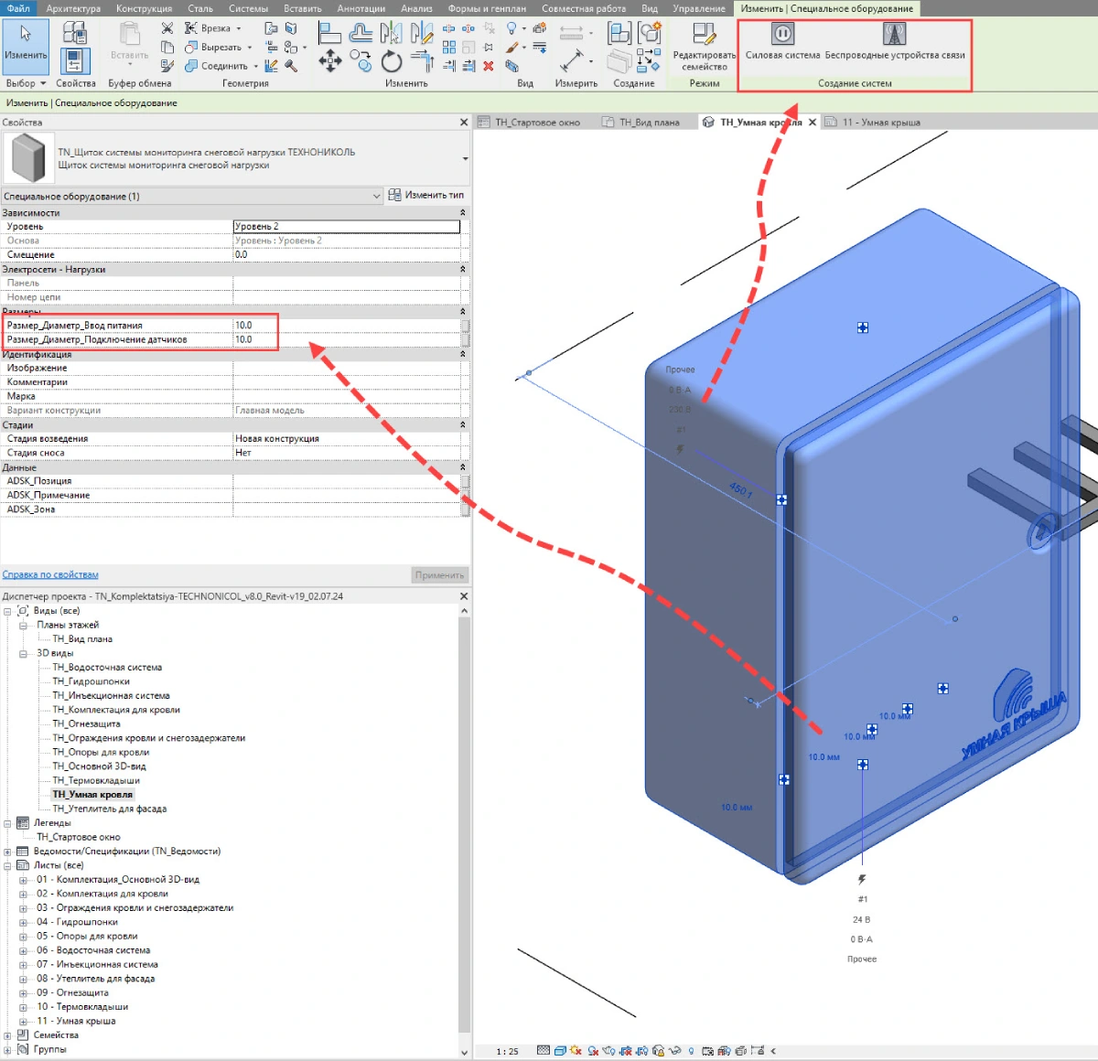The width and height of the screenshot is (1098, 1061).
Task: Open the Справка по свойствам link
Action: [50, 574]
